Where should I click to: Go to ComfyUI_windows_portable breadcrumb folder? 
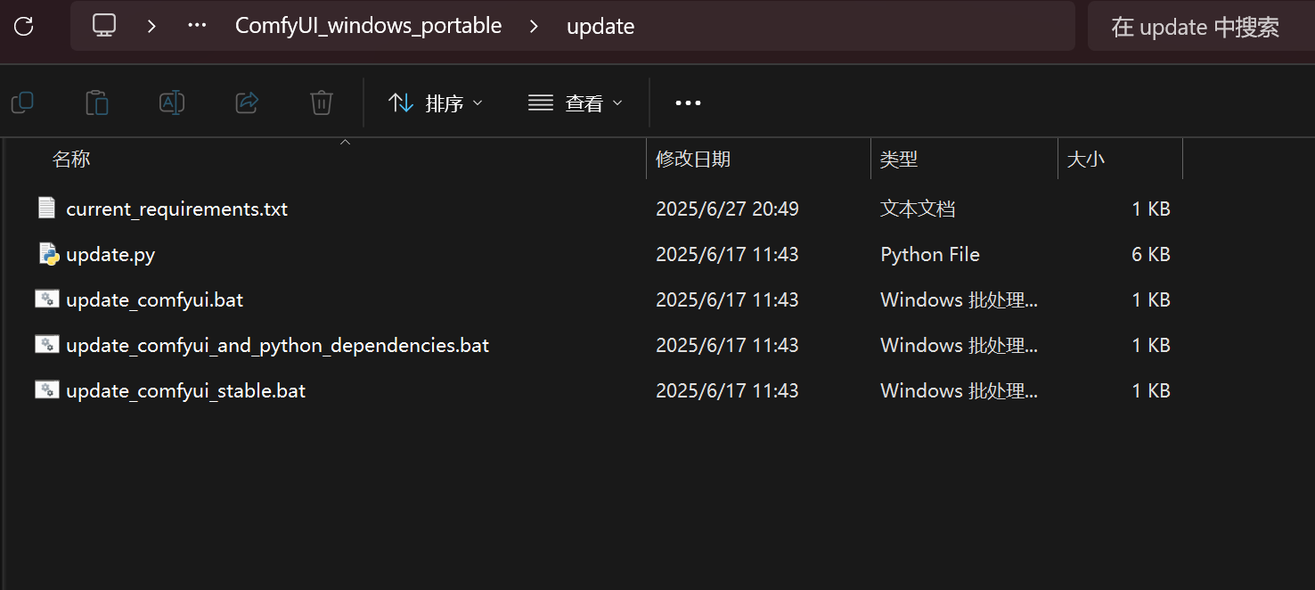368,26
